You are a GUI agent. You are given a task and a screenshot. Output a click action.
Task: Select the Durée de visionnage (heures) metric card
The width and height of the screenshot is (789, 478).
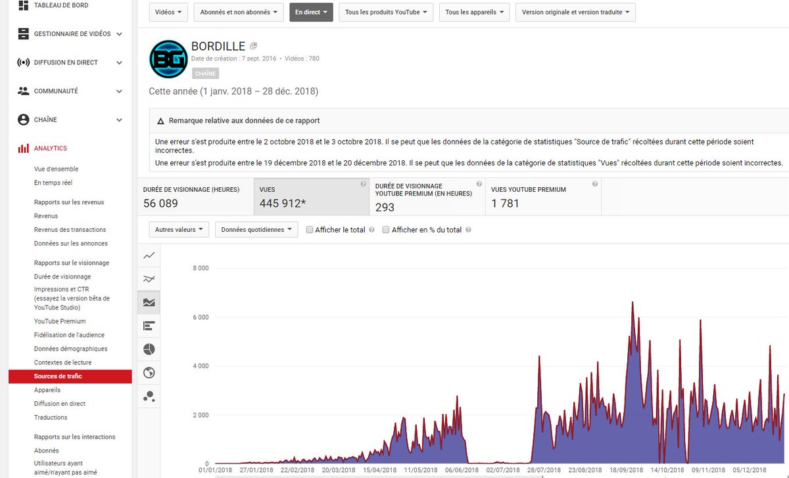pyautogui.click(x=196, y=196)
